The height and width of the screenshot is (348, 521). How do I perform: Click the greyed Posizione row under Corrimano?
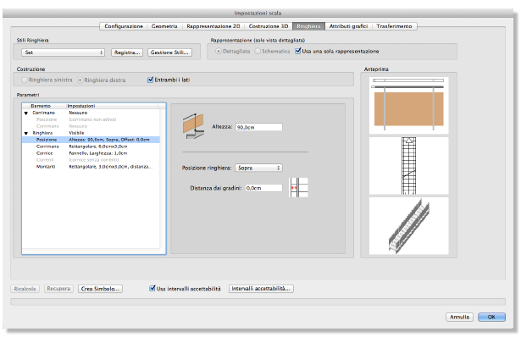click(x=91, y=119)
